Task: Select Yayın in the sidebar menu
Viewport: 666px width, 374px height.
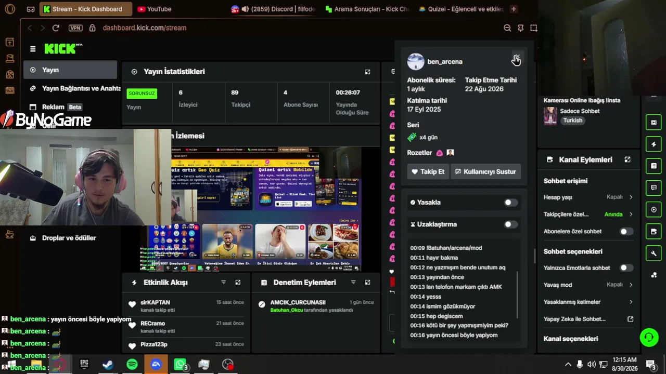Action: pyautogui.click(x=70, y=70)
